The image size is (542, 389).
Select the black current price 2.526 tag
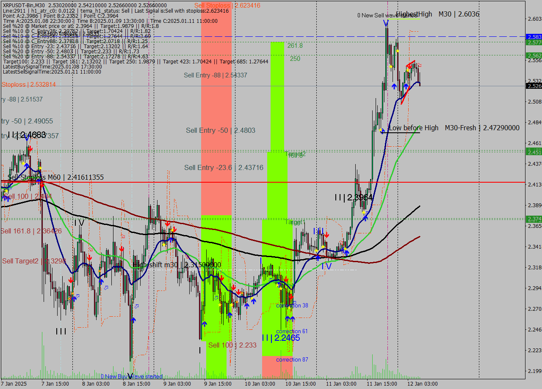click(x=534, y=86)
